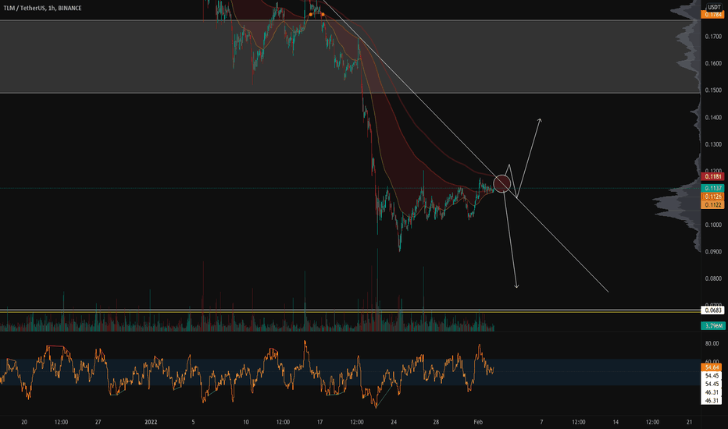Select the orange 0.1122 price label
The image size is (728, 429).
(x=712, y=204)
